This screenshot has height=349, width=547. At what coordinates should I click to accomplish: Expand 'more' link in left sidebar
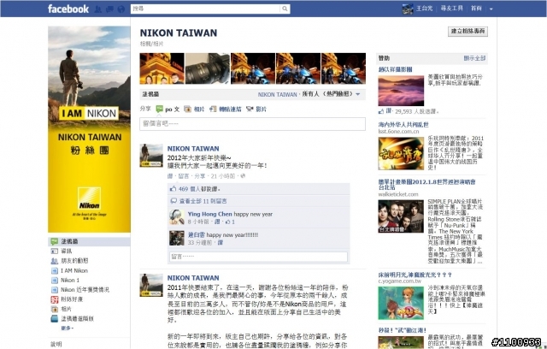click(x=68, y=328)
